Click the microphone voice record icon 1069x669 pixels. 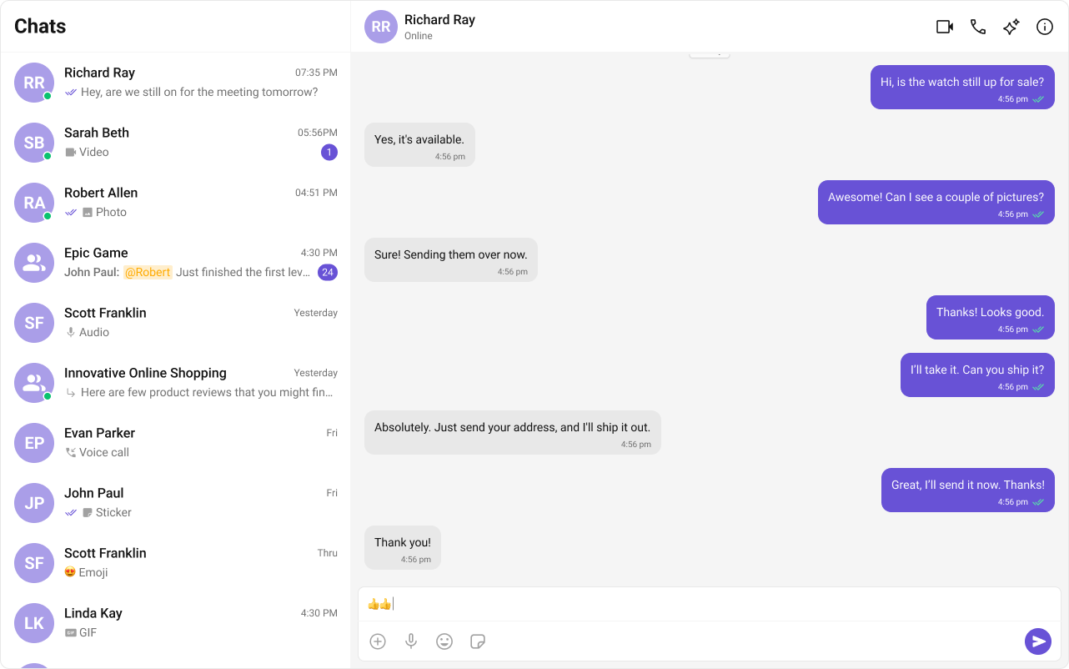click(411, 641)
